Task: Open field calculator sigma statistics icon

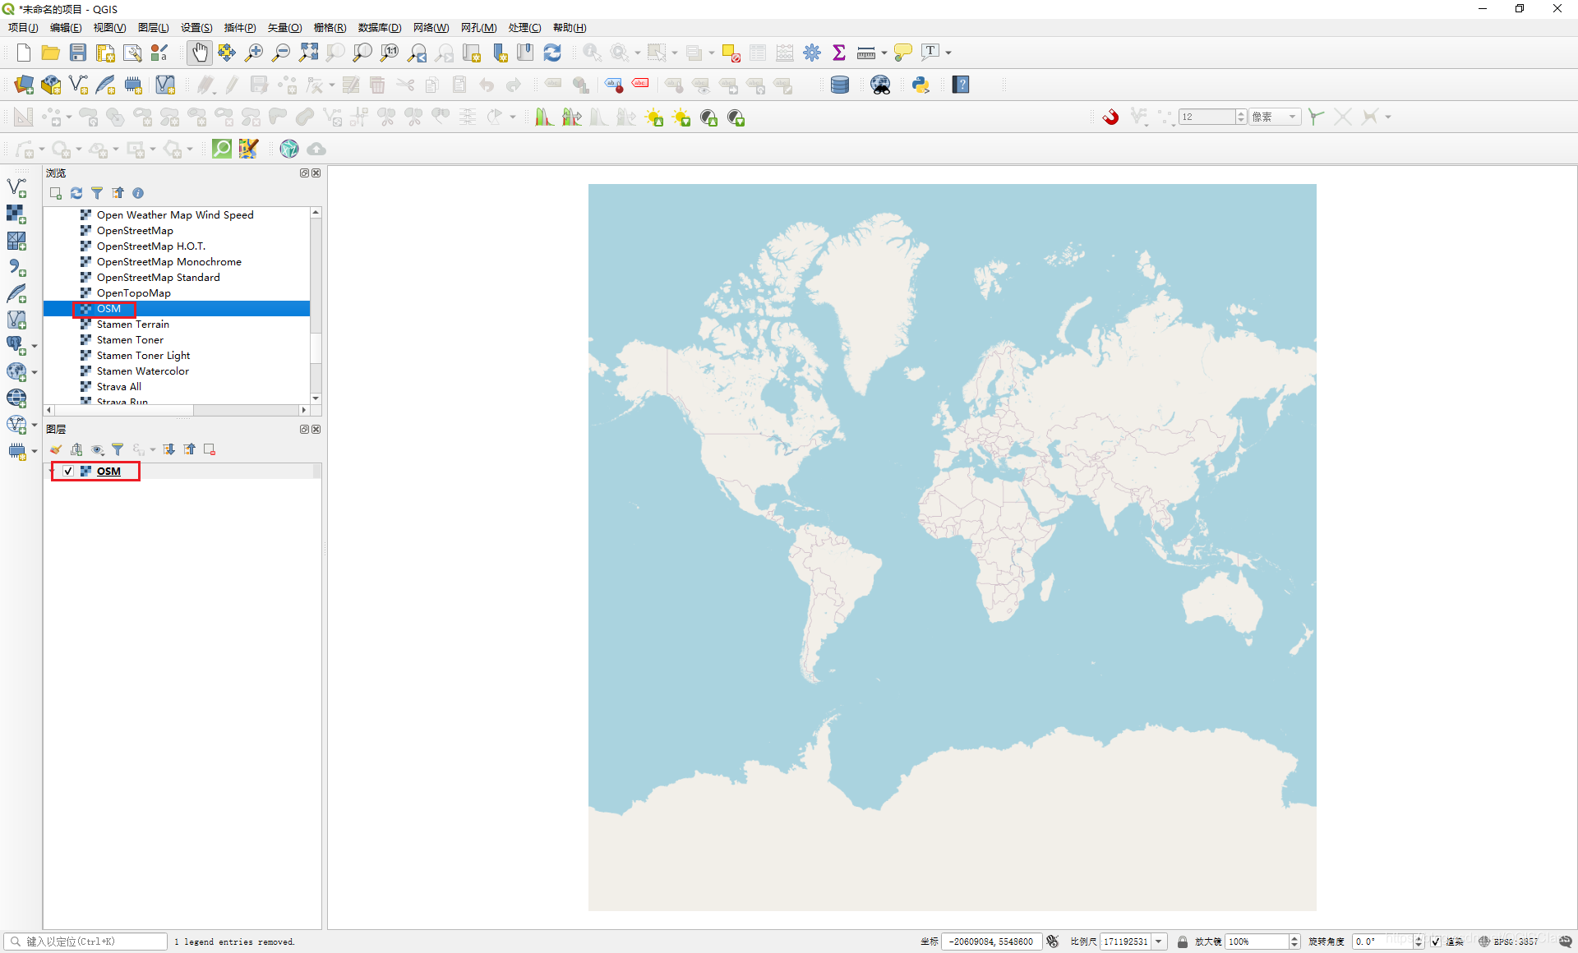Action: (839, 53)
